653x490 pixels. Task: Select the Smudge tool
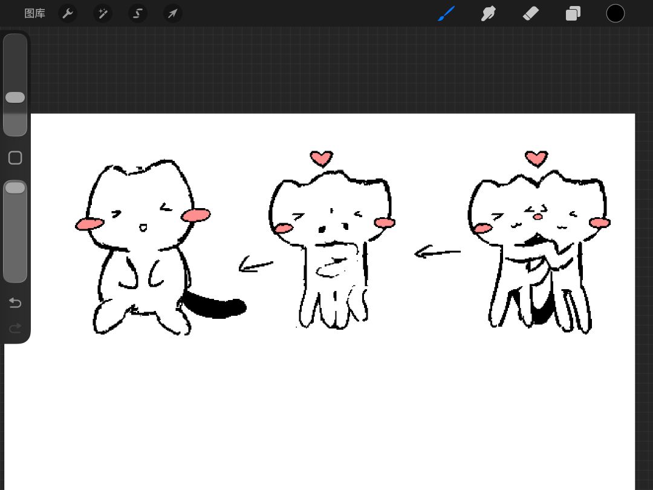pos(489,14)
